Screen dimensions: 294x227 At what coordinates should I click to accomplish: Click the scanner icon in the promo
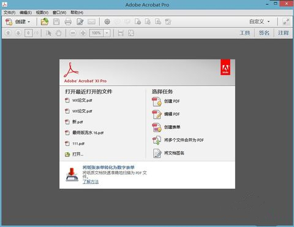click(72, 174)
